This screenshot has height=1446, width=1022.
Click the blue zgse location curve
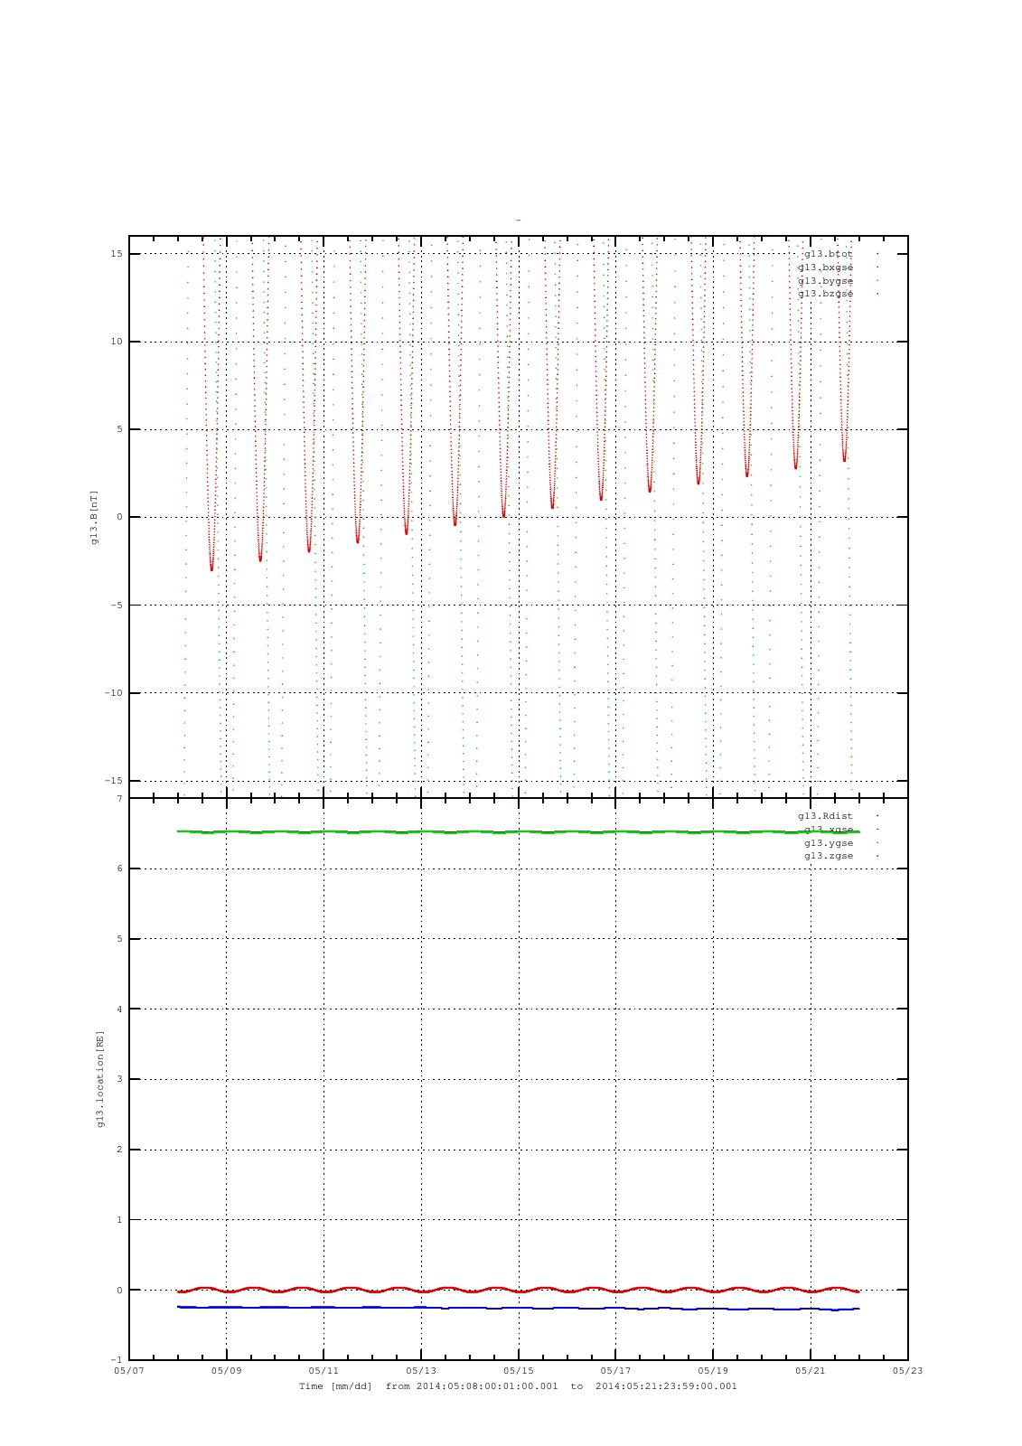coord(519,1308)
